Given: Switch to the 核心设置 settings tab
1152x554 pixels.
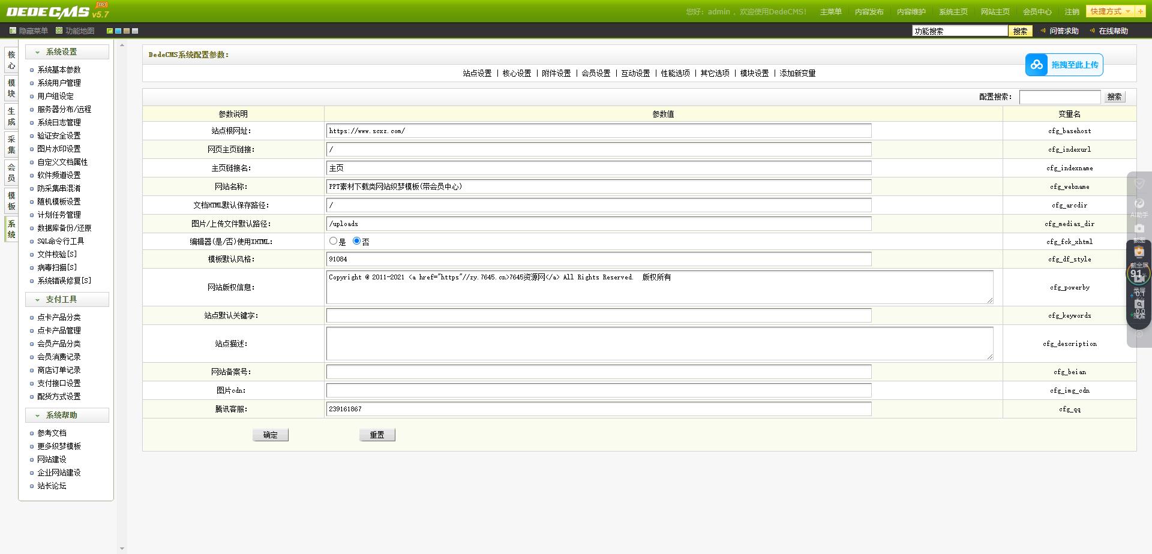Looking at the screenshot, I should click(517, 73).
